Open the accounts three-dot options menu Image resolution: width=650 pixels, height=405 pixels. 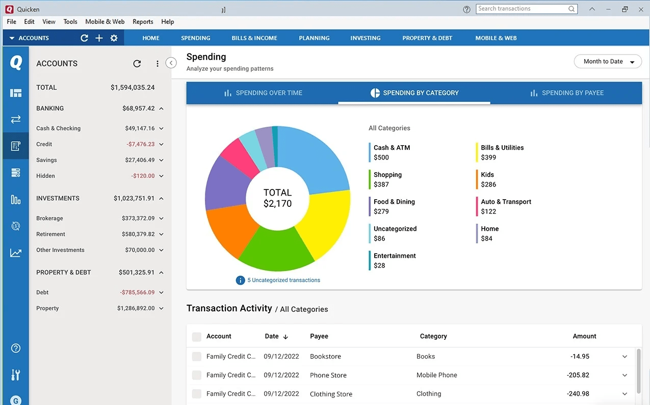click(x=158, y=64)
